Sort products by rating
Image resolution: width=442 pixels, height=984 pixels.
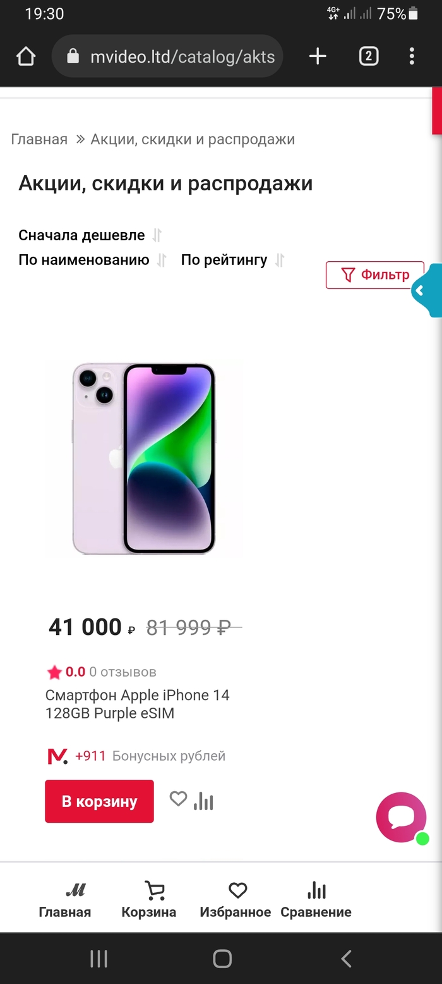tap(224, 260)
